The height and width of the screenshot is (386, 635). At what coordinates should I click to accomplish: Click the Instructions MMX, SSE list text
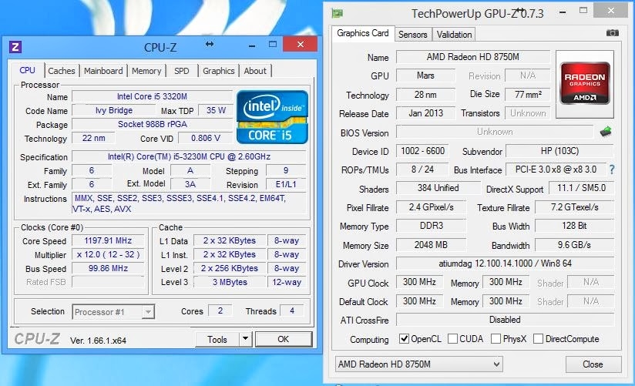click(x=189, y=203)
